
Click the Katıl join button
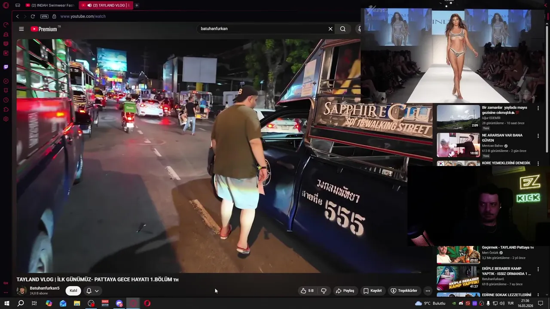(x=73, y=291)
